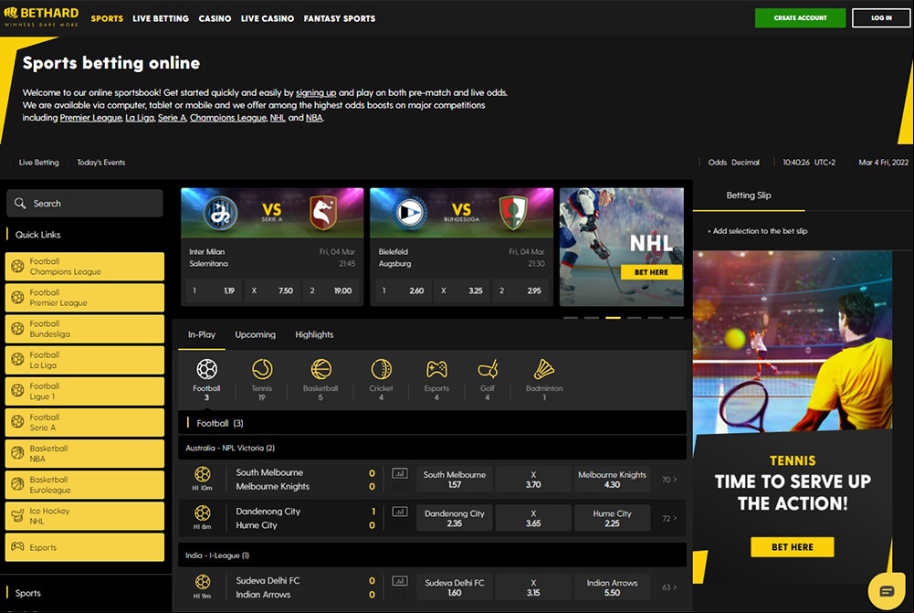This screenshot has height=613, width=914.
Task: Click football icon beside Dandenong City row
Action: [x=203, y=513]
